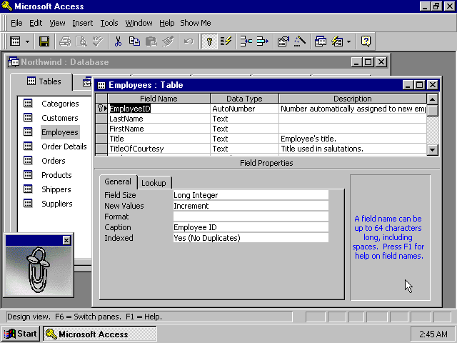Select the Orders table

(54, 161)
